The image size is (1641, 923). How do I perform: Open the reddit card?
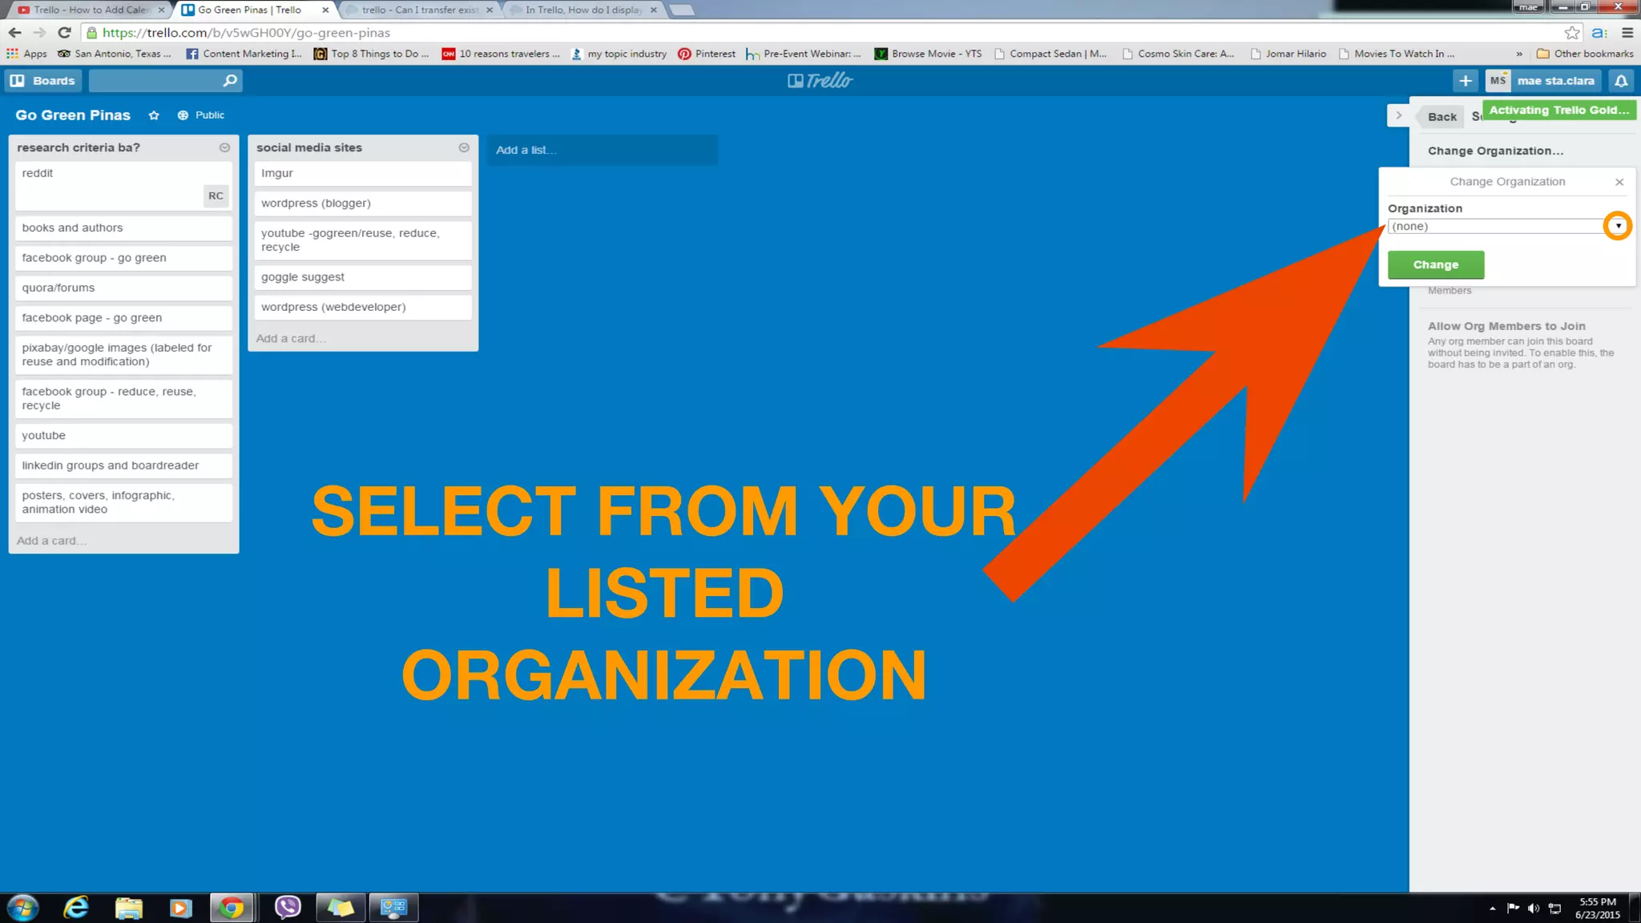[123, 186]
